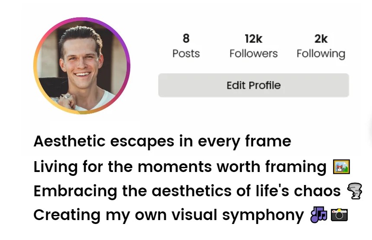Click the camera emoji
The height and width of the screenshot is (240, 372).
tap(339, 214)
